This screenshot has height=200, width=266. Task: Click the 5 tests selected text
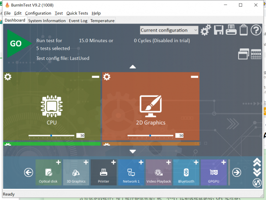pos(53,48)
